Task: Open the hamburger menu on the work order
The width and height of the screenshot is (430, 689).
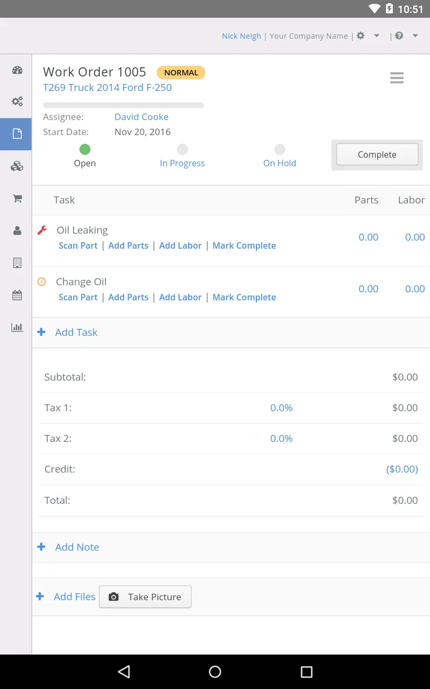Action: click(x=397, y=78)
